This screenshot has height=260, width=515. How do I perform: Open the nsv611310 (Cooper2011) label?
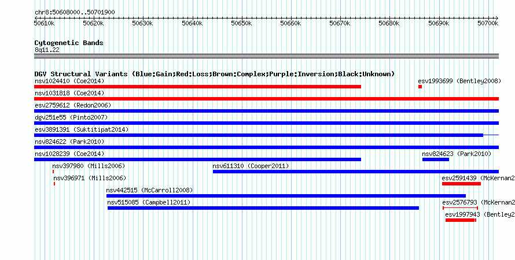point(251,166)
